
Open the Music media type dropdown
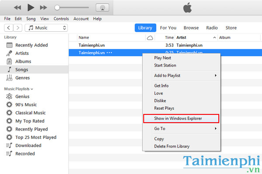[46, 28]
